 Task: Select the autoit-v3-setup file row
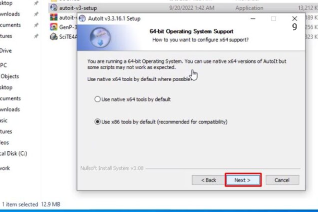pyautogui.click(x=183, y=8)
